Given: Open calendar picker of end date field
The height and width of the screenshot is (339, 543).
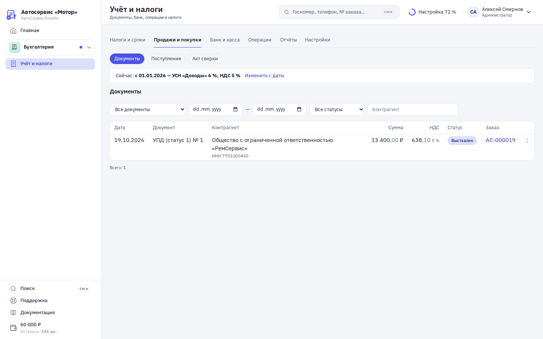Looking at the screenshot, I should tap(299, 109).
